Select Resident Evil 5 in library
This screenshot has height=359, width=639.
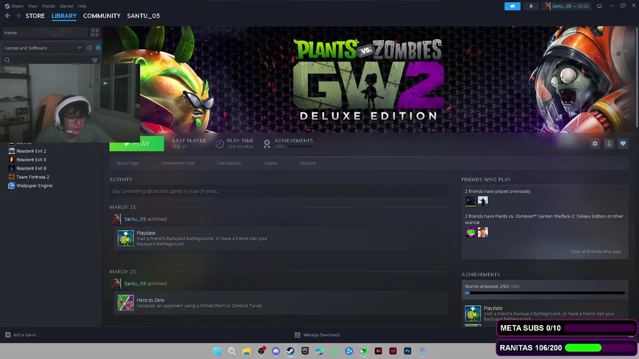[31, 160]
